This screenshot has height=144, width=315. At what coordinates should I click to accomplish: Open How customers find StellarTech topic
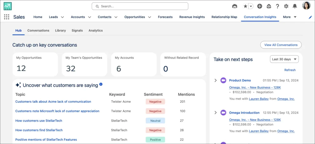tap(39, 130)
